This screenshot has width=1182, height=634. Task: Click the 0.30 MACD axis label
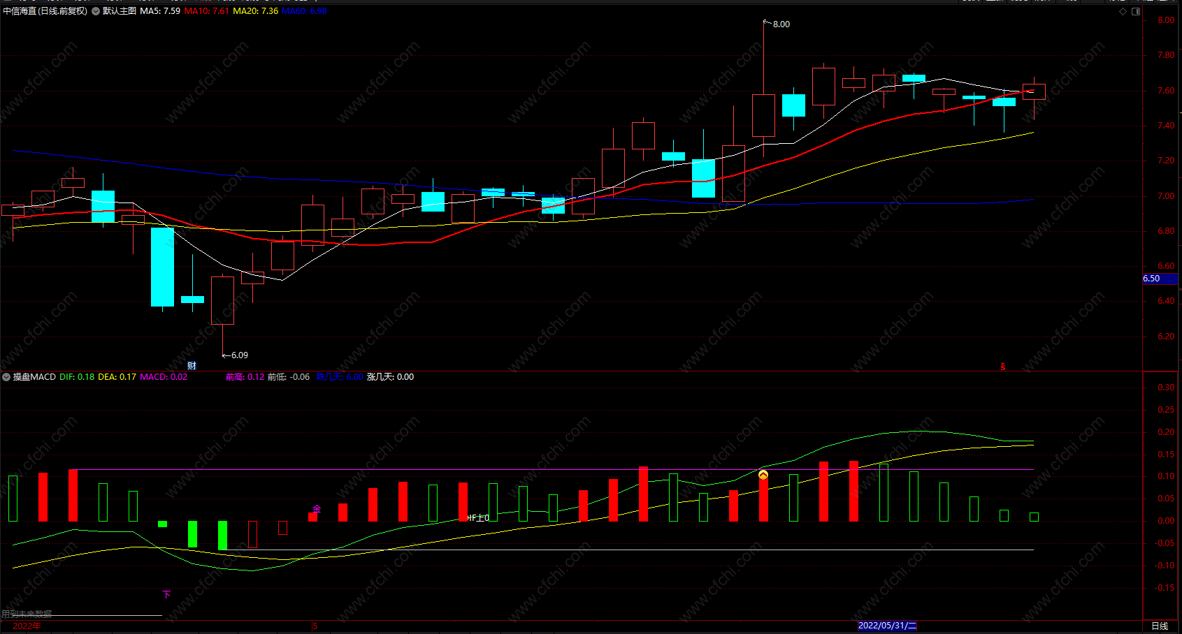(1166, 388)
